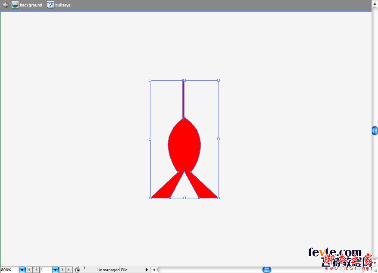Click the 'Unmanaged File' status text
Viewport: 378px width, 273px height.
click(x=112, y=270)
